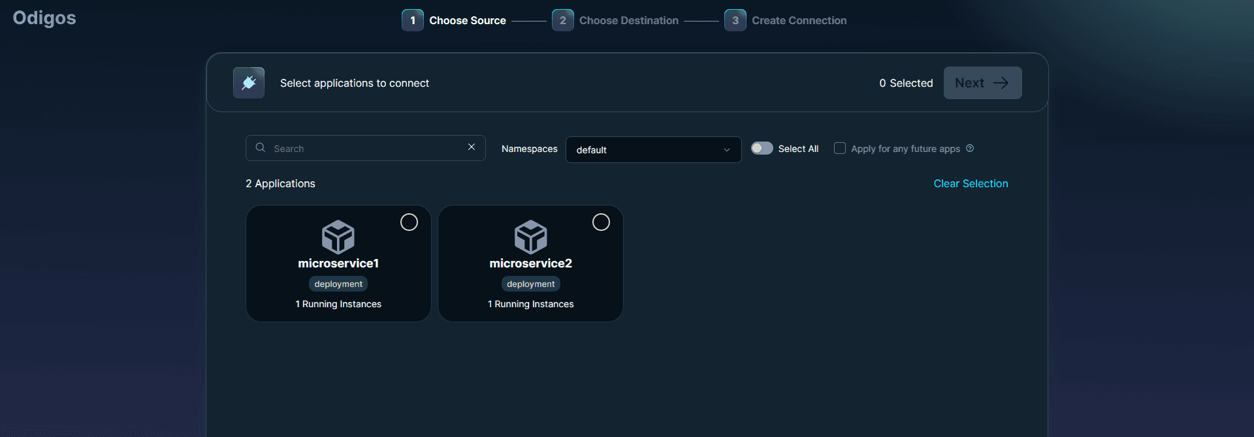Click the Clear Selection link
The image size is (1254, 437).
click(971, 183)
